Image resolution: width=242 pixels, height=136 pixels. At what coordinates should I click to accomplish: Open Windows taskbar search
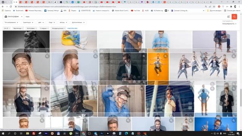point(9,133)
